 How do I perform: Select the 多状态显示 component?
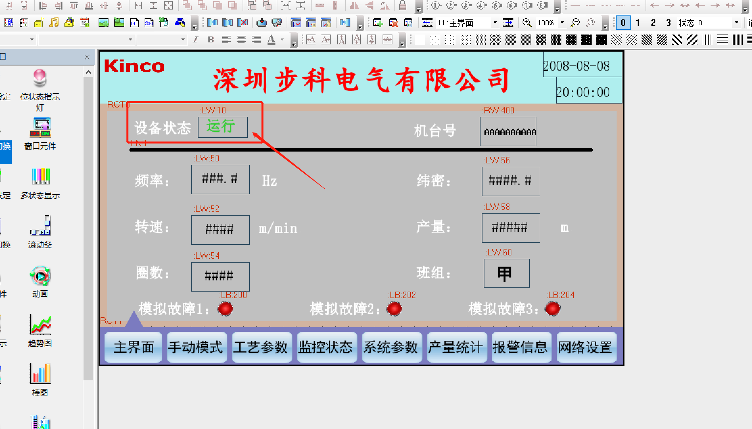[x=40, y=183]
